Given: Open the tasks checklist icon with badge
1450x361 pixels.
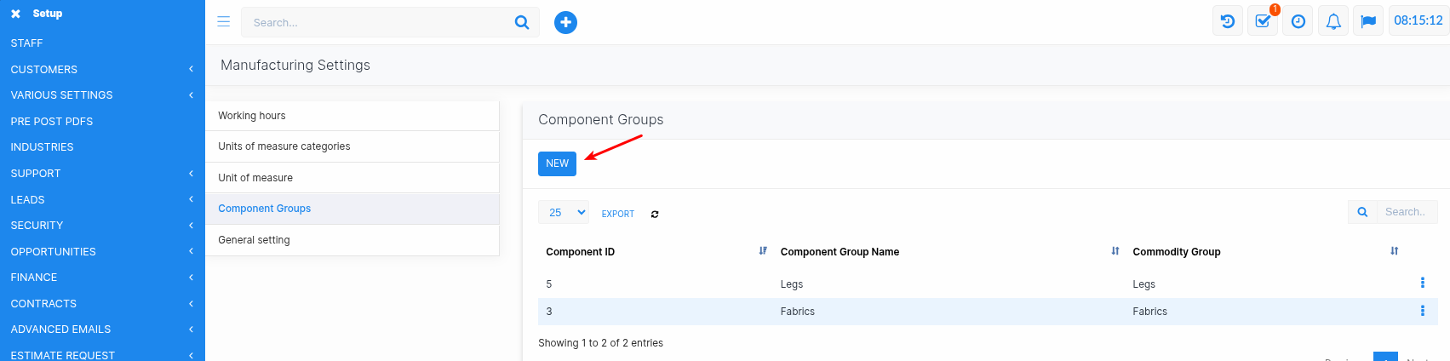Looking at the screenshot, I should 1263,21.
